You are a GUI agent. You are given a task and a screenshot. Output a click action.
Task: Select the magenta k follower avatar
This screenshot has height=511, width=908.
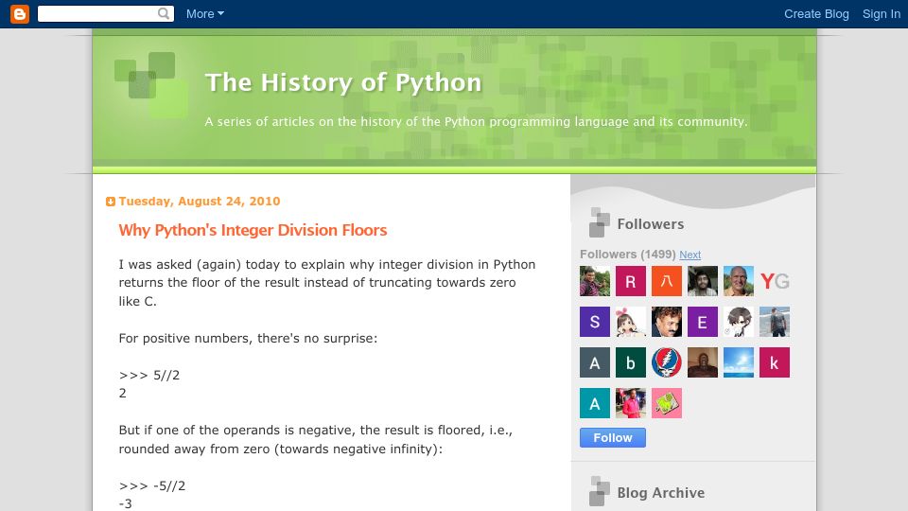click(775, 362)
